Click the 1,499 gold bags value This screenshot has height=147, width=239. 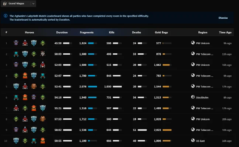click(157, 108)
